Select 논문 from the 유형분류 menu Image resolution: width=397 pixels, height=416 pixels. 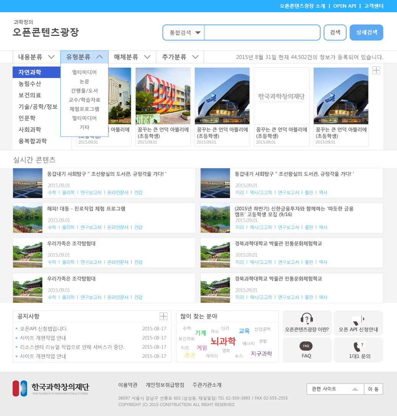84,81
